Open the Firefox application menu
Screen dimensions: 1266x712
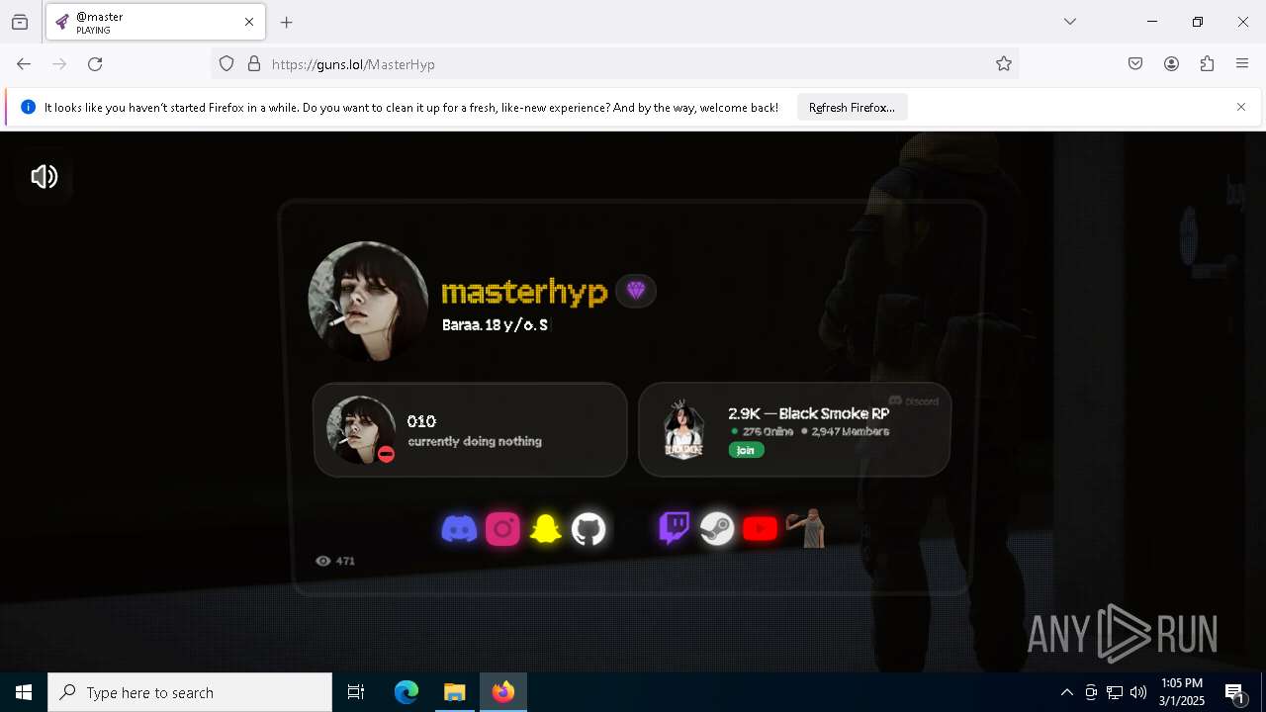coord(1242,64)
